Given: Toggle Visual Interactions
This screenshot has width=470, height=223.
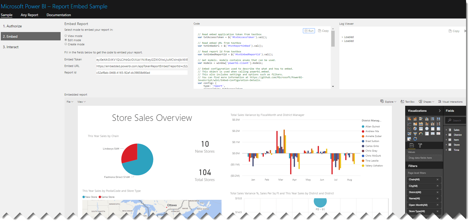Looking at the screenshot, I should [450, 102].
